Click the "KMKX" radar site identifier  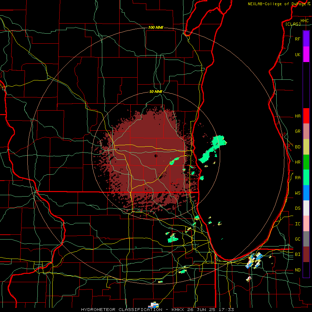click(177, 310)
